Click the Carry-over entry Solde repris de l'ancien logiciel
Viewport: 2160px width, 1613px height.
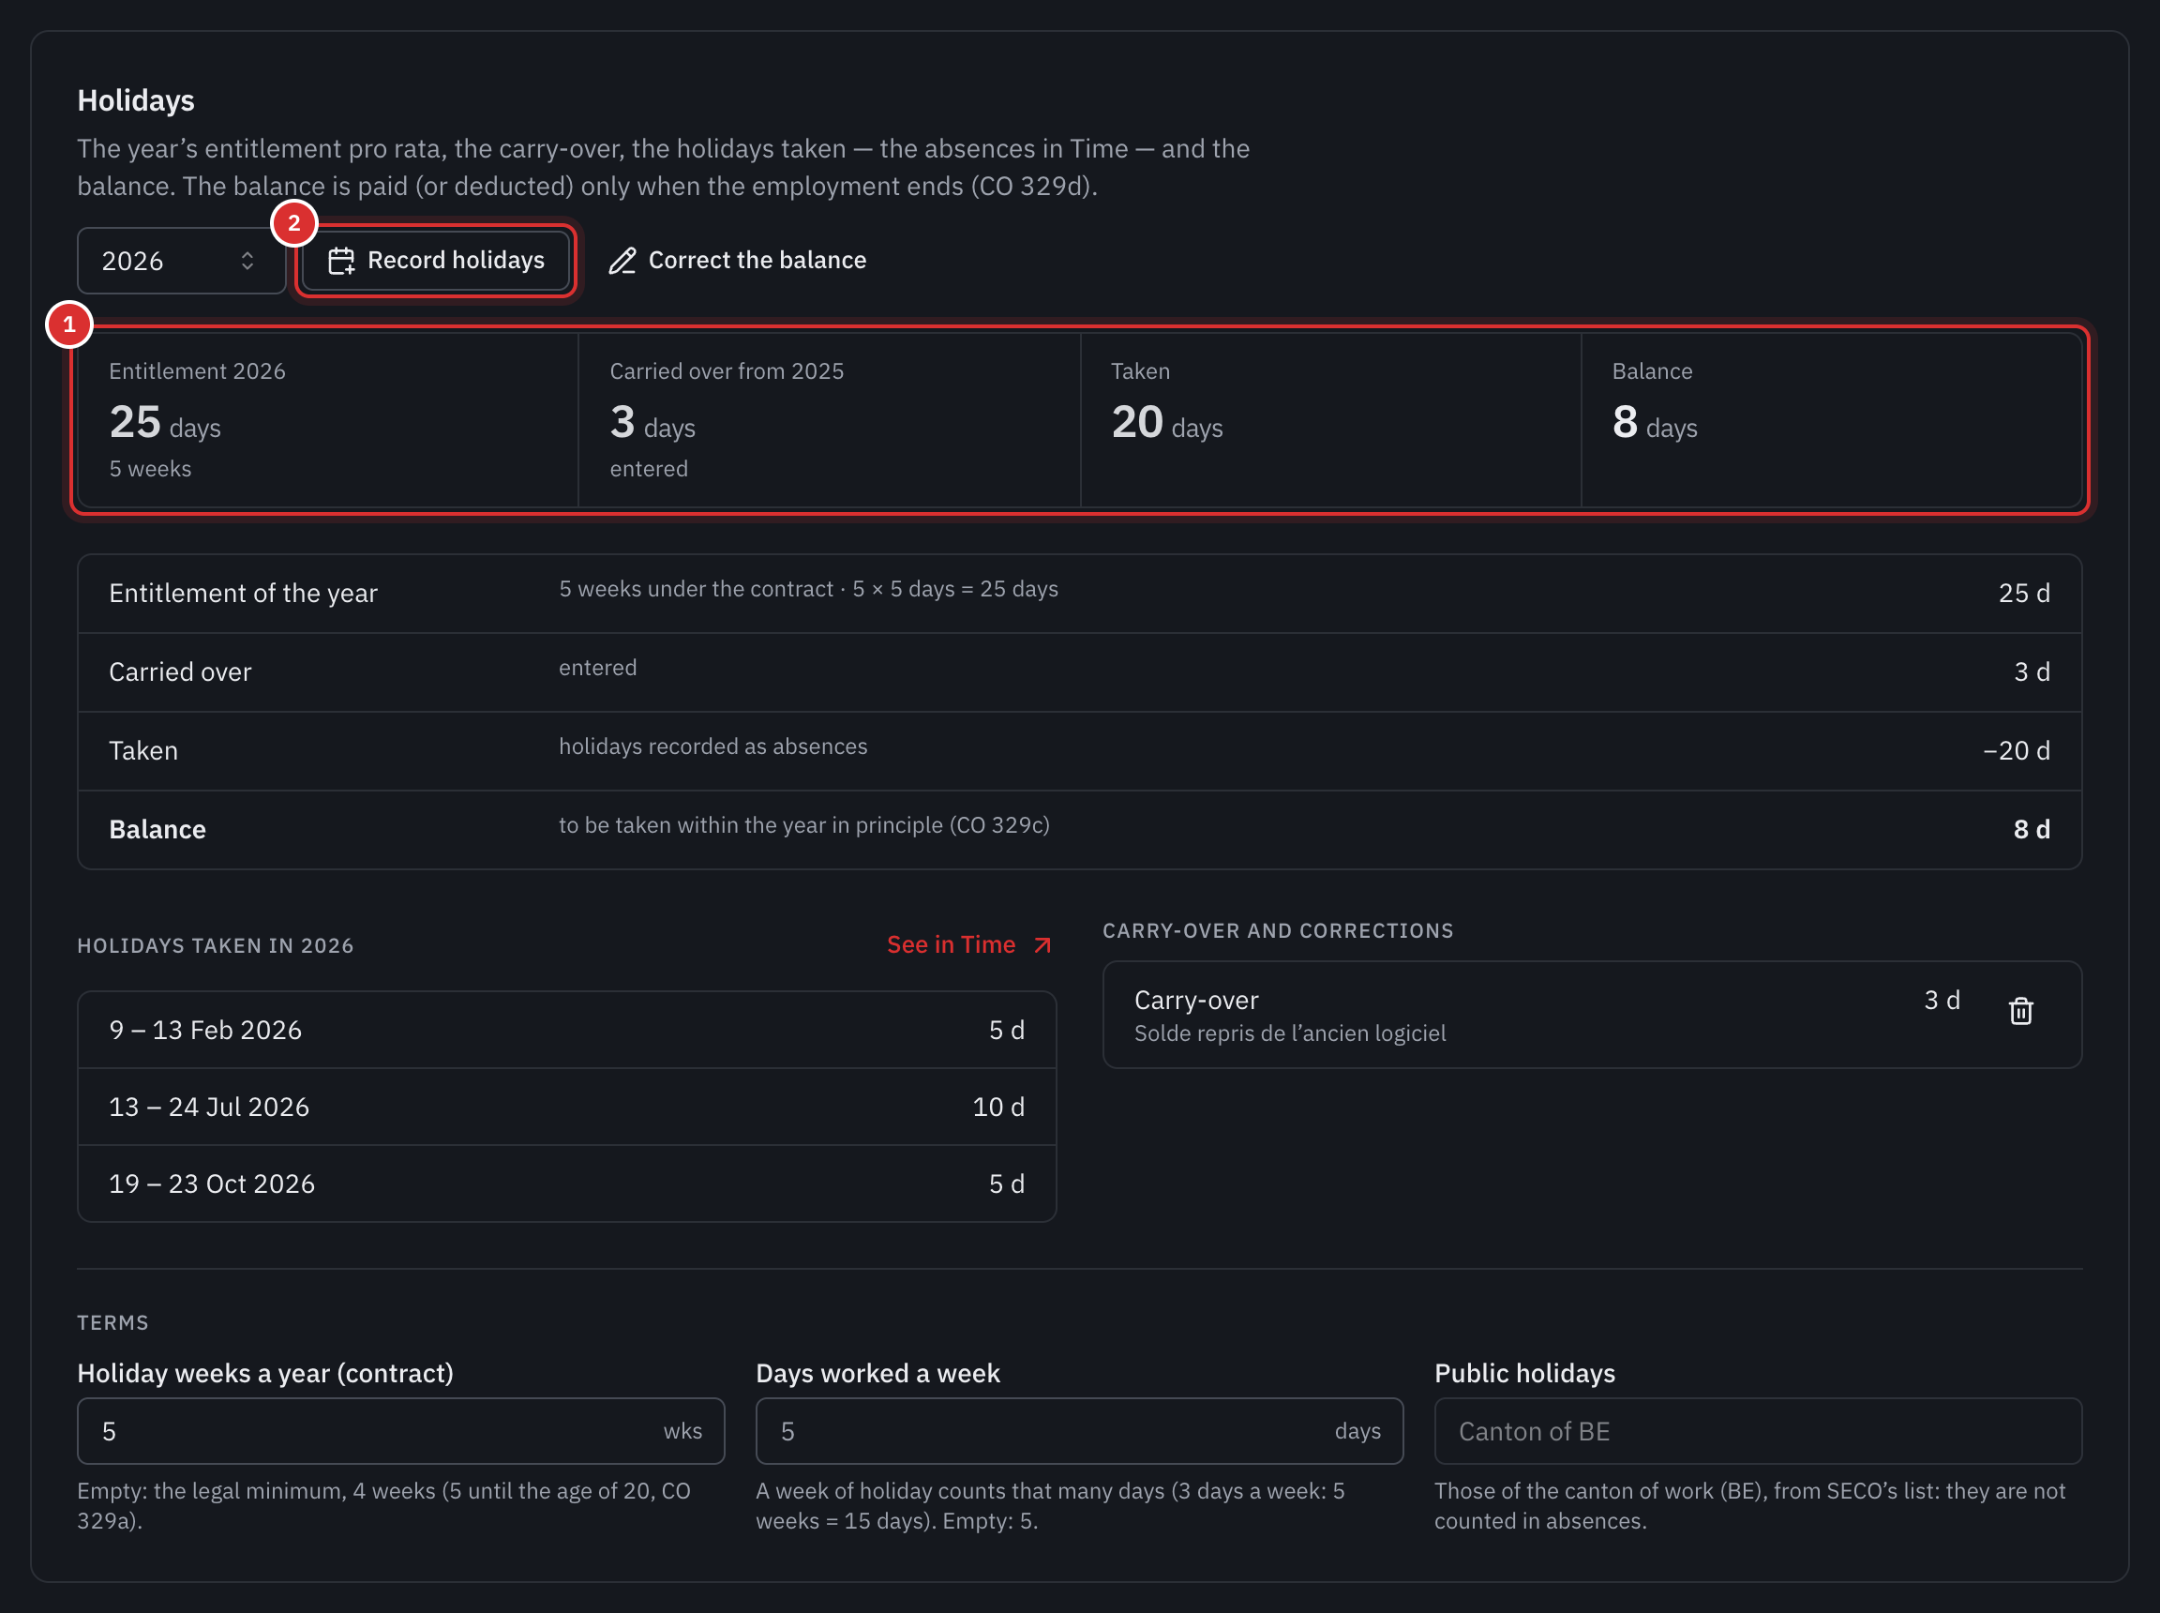tap(1591, 1015)
